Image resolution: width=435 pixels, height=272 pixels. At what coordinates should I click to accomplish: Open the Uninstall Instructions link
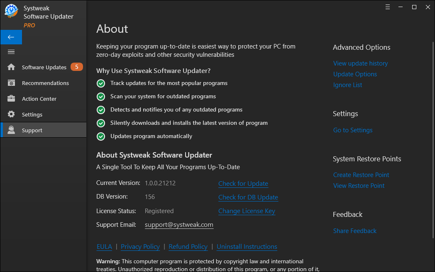coord(247,247)
